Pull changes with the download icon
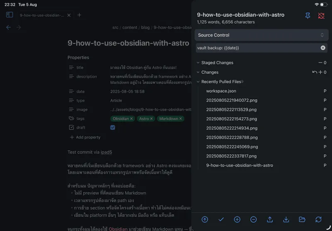The image size is (332, 231). 286,219
